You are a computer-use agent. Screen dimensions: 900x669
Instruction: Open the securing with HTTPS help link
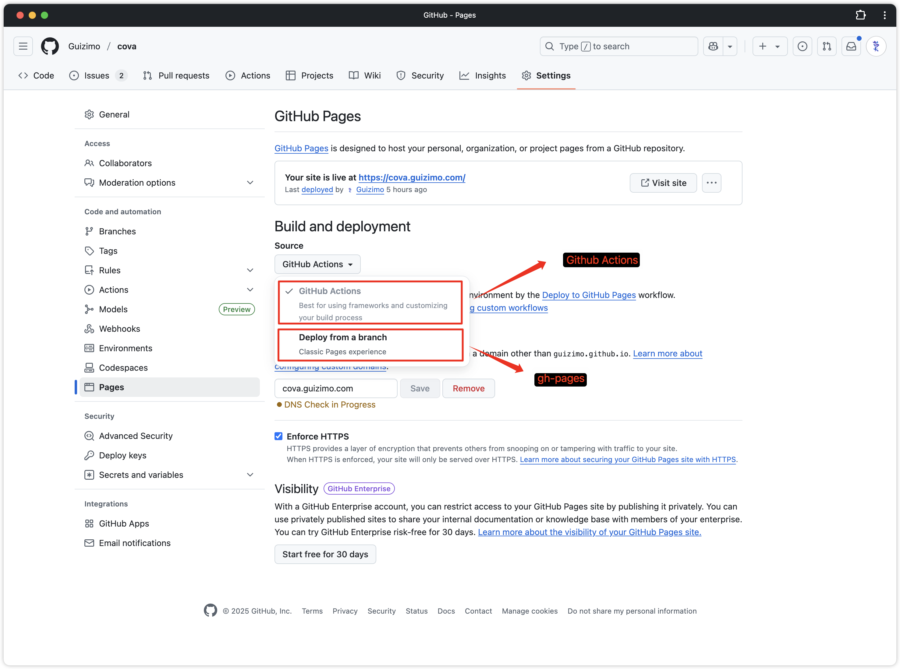628,459
